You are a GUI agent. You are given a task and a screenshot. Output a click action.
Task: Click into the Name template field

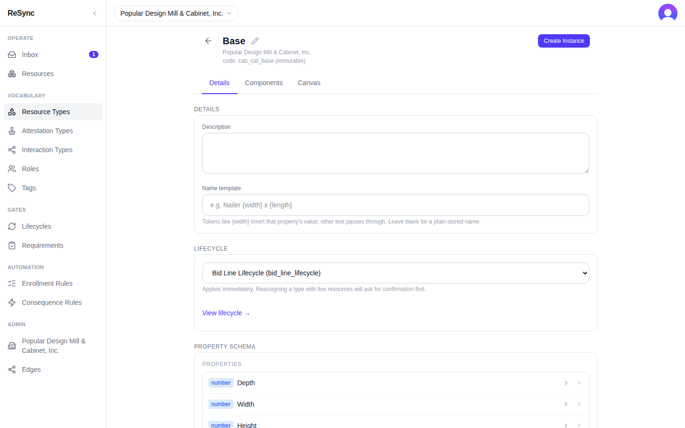click(x=396, y=205)
